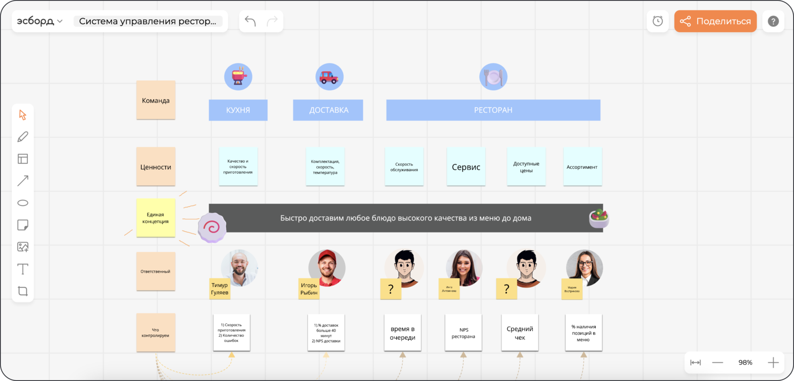Click the board title field
The height and width of the screenshot is (381, 794).
(147, 21)
